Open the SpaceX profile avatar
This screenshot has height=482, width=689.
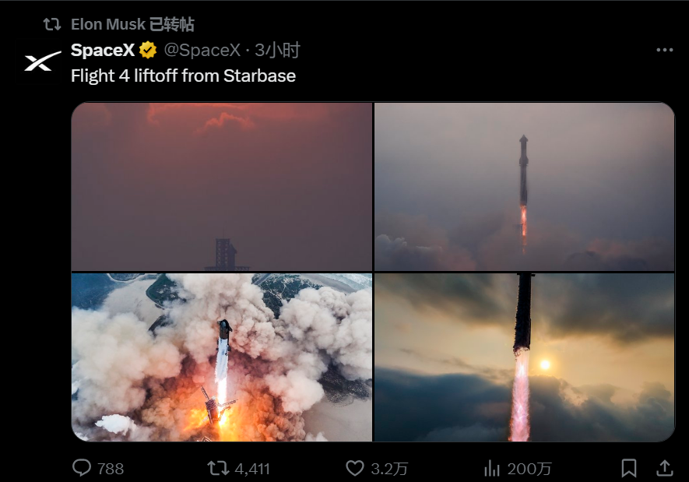(x=43, y=62)
